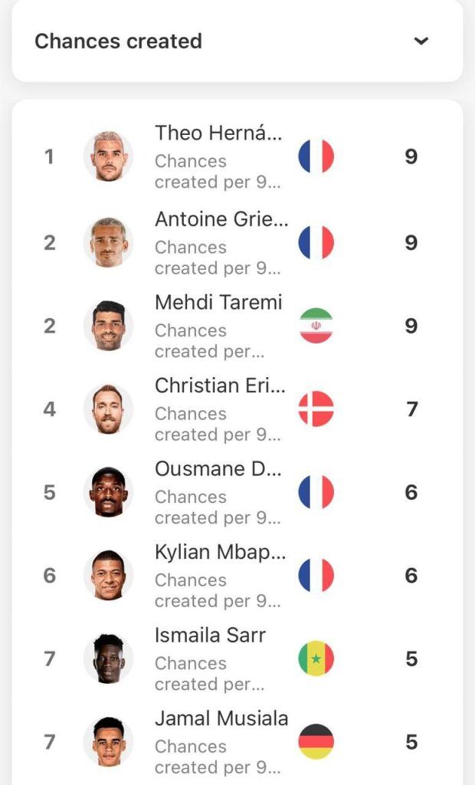475x785 pixels.
Task: Open Christian Eriksen's player name link
Action: coord(220,386)
